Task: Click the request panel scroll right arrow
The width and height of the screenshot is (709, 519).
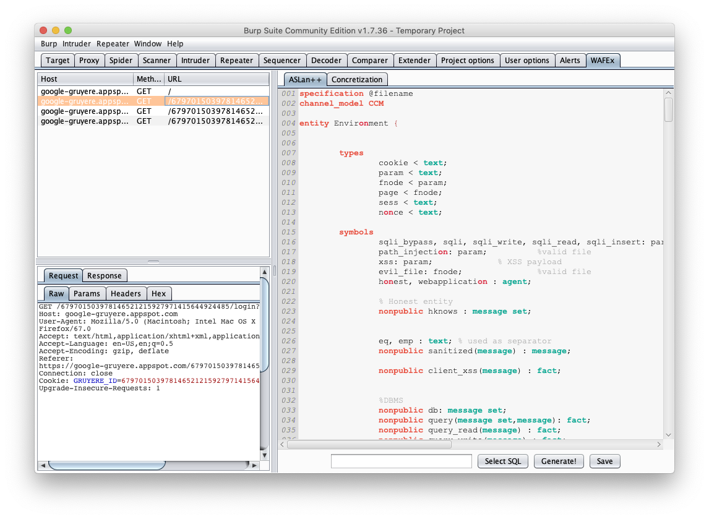Action: pos(254,465)
